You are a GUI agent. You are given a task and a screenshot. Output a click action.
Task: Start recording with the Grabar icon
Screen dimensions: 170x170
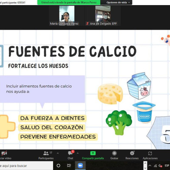(114, 153)
